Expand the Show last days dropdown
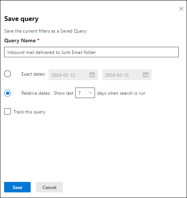The image size is (187, 198). 85,93
